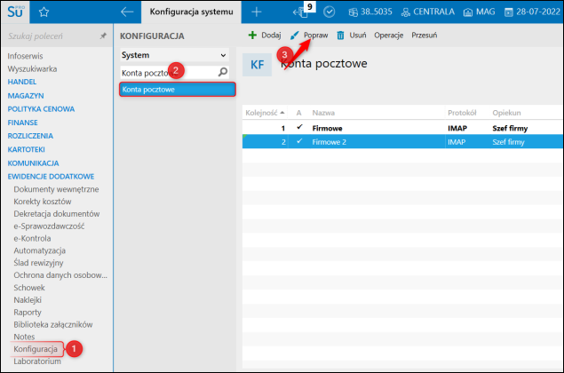Expand the KOMUNIKACJA menu section

pyautogui.click(x=33, y=163)
